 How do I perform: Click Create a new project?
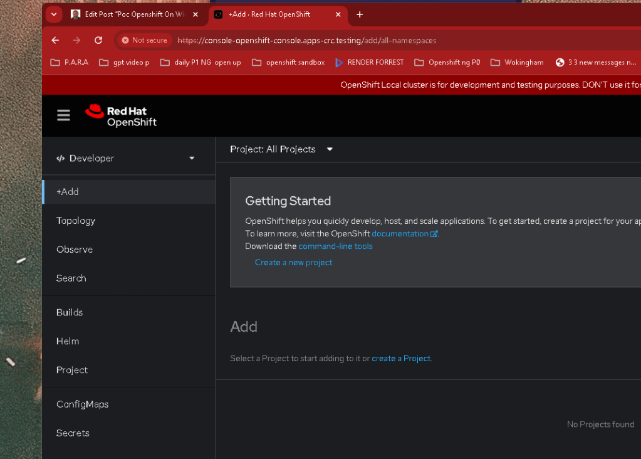tap(293, 263)
